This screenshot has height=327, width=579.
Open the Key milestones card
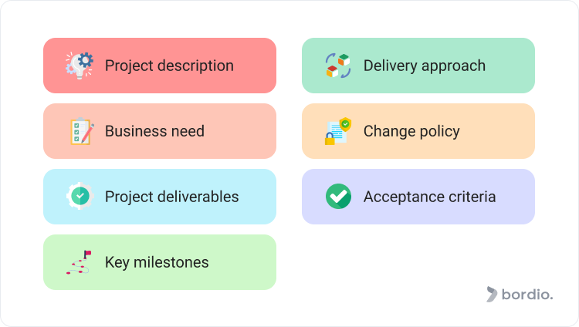[160, 262]
